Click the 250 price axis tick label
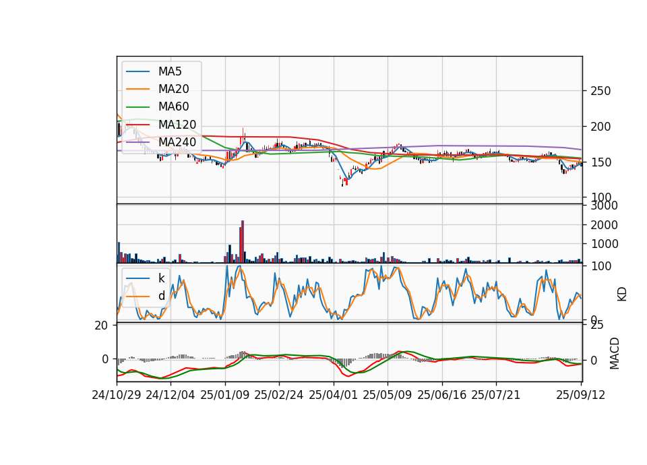This screenshot has width=647, height=465. [600, 91]
